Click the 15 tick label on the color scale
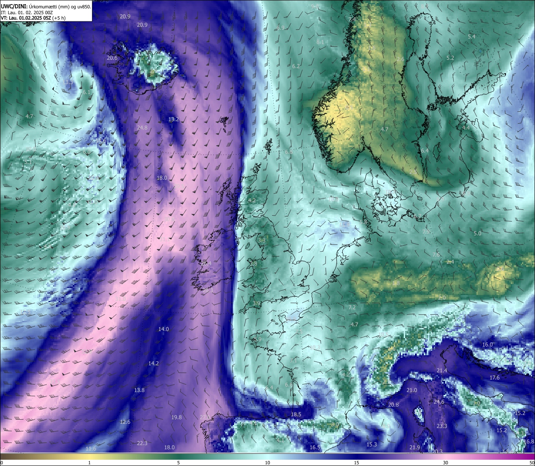 coord(357,463)
